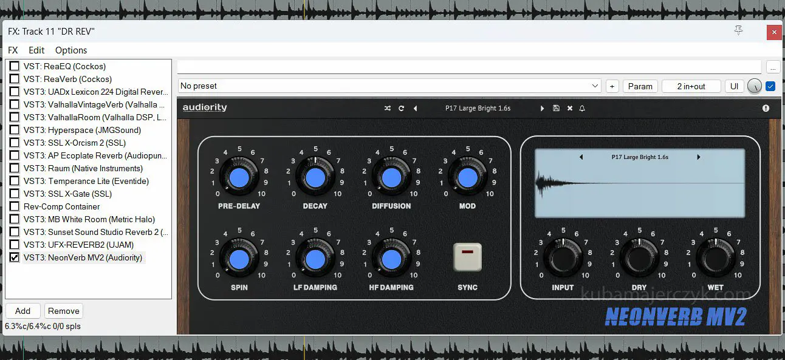Image resolution: width=785 pixels, height=360 pixels.
Task: Open the plugin info exclamation icon
Action: coord(766,109)
